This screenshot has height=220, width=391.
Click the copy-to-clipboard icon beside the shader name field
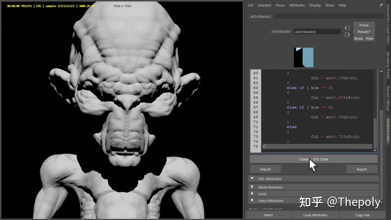pyautogui.click(x=347, y=27)
